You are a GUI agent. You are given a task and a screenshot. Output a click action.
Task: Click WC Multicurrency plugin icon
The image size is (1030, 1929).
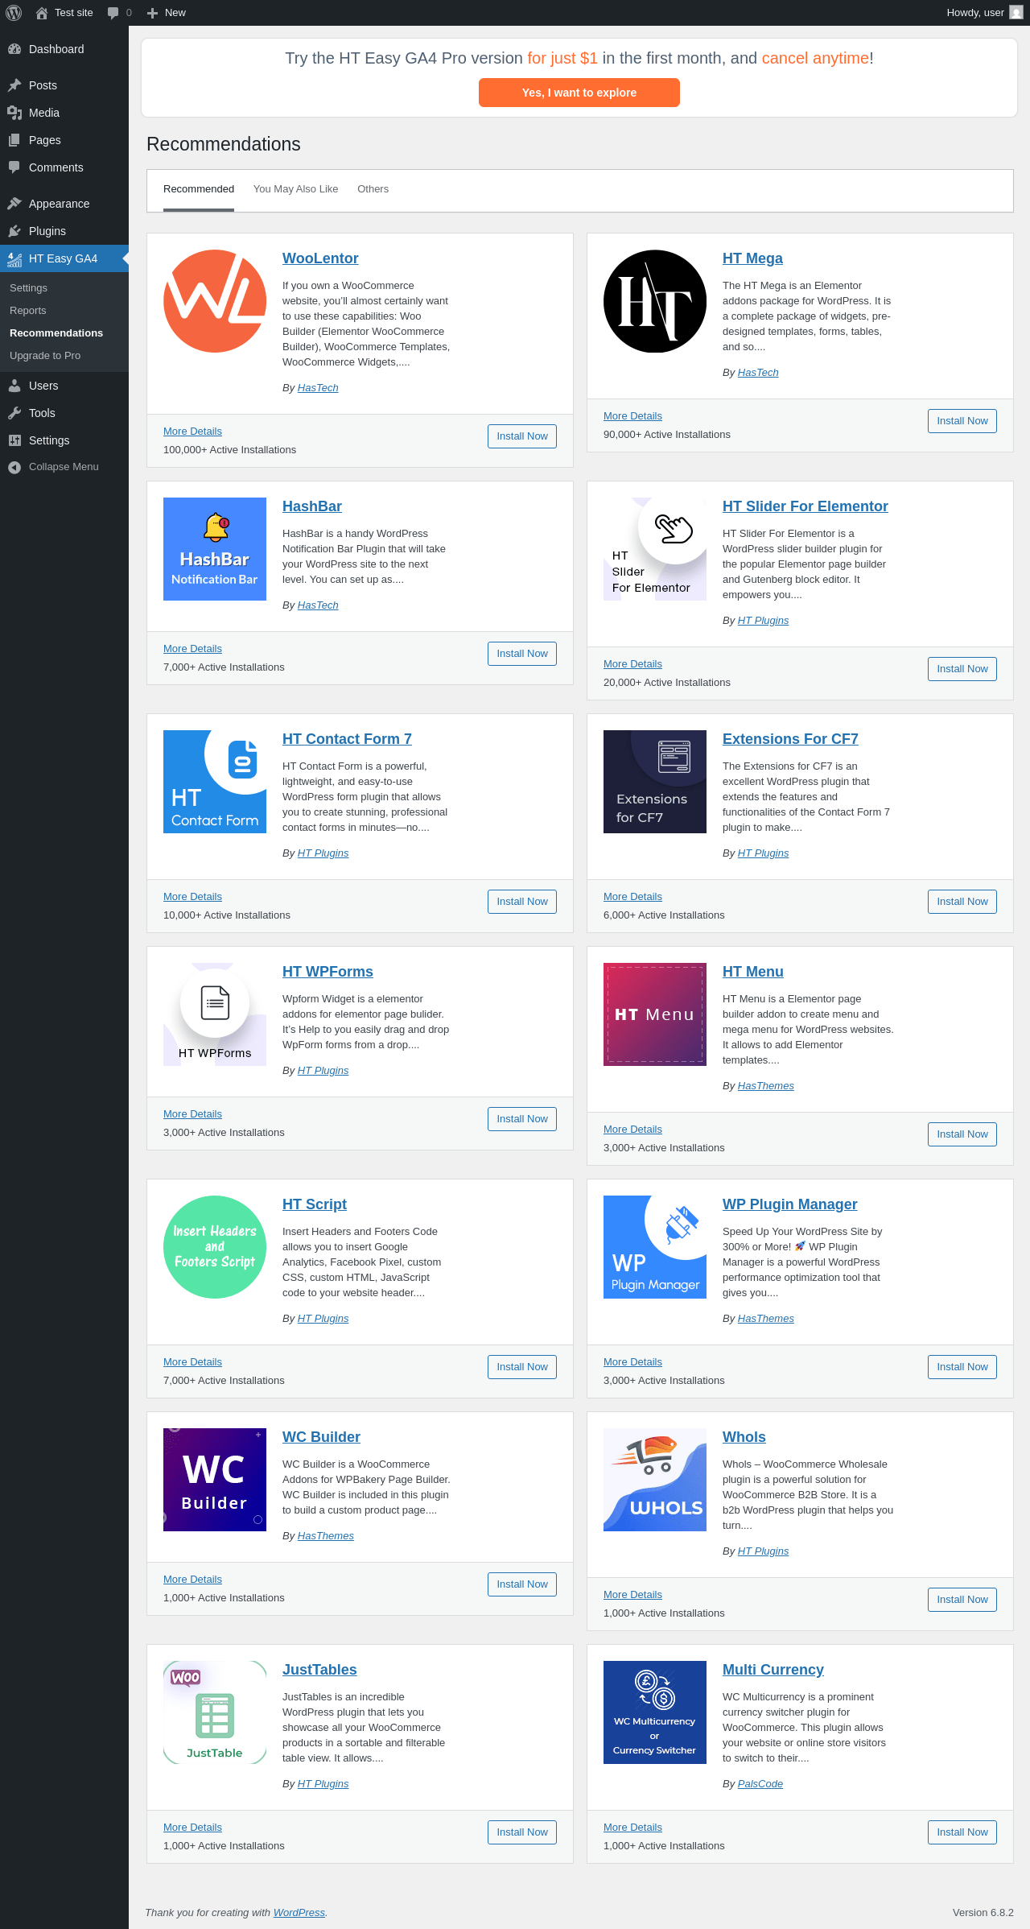[655, 1712]
